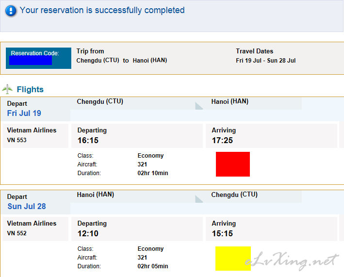Image resolution: width=344 pixels, height=277 pixels.
Task: Click the 16:15 departing time
Action: [x=88, y=140]
